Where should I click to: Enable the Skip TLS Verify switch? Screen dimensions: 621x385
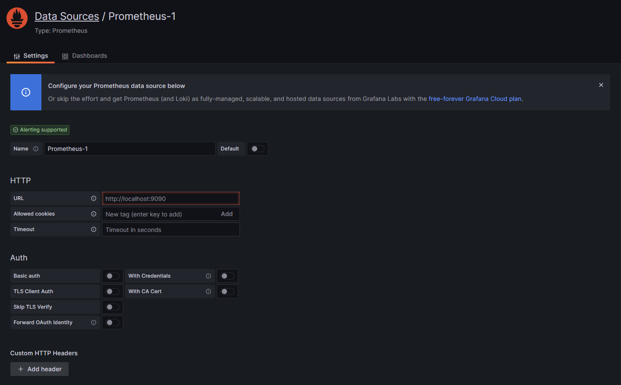(113, 307)
